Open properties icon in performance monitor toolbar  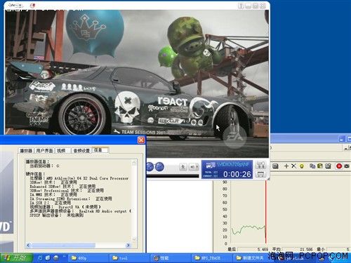coord(328,166)
